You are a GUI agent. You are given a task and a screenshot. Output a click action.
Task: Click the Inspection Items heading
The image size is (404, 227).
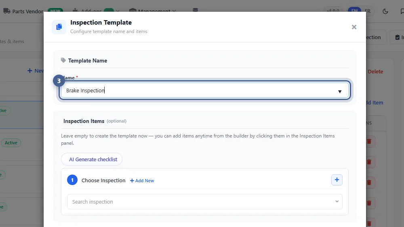(x=84, y=121)
